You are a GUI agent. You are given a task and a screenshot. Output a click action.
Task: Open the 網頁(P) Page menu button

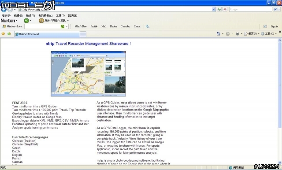[x=252, y=34]
